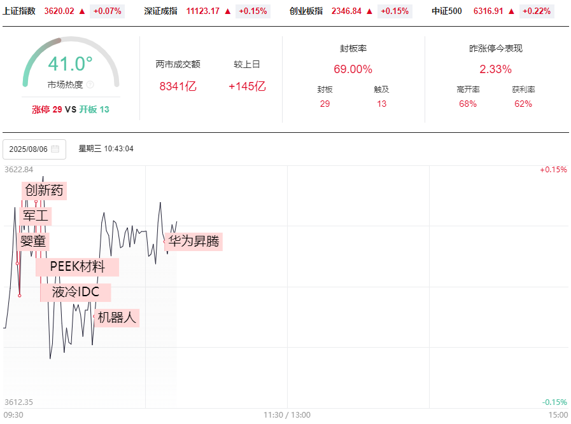
Task: Select the 创新药 chart label
Action: (43, 190)
